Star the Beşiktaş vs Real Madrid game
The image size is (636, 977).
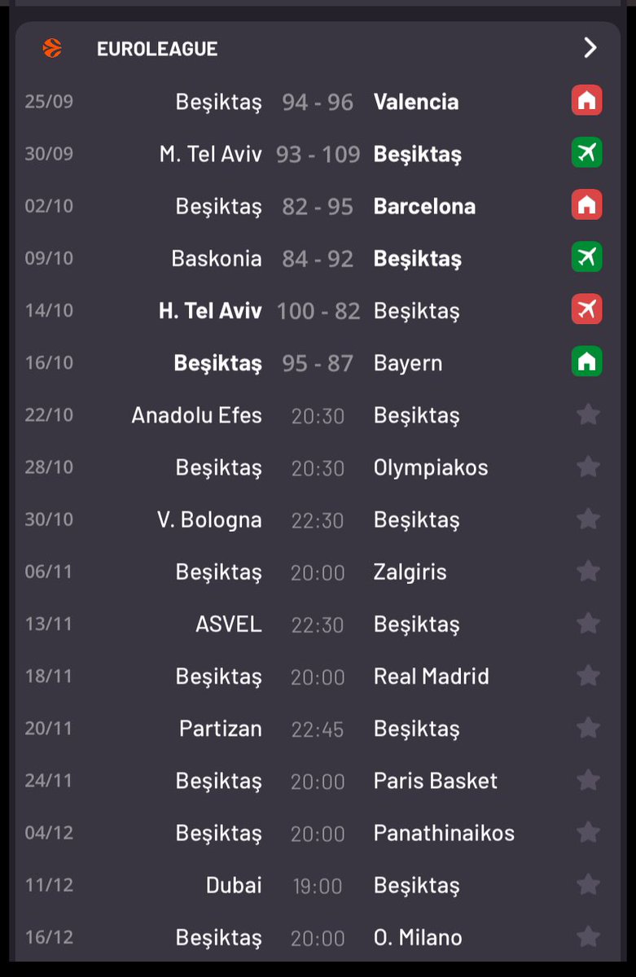pyautogui.click(x=588, y=676)
